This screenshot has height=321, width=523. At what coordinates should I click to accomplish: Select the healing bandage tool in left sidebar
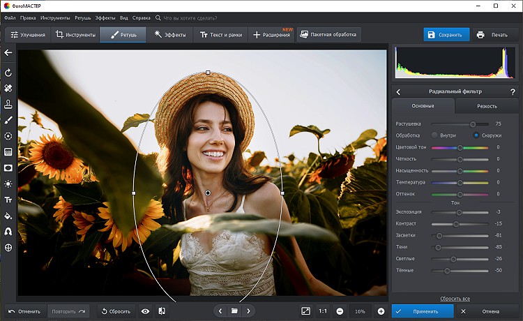click(8, 89)
